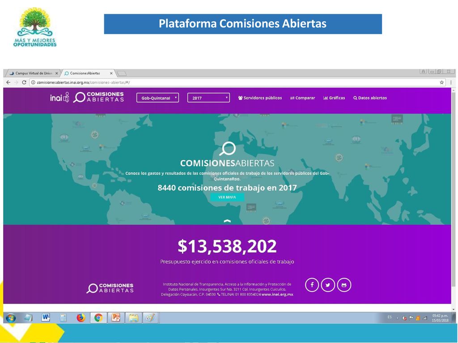Bookmark this page with the star icon
The width and height of the screenshot is (458, 343).
coord(441,83)
